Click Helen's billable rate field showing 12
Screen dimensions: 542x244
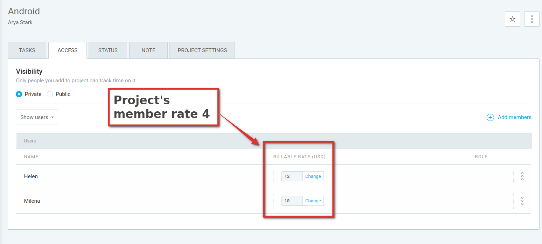coord(292,176)
